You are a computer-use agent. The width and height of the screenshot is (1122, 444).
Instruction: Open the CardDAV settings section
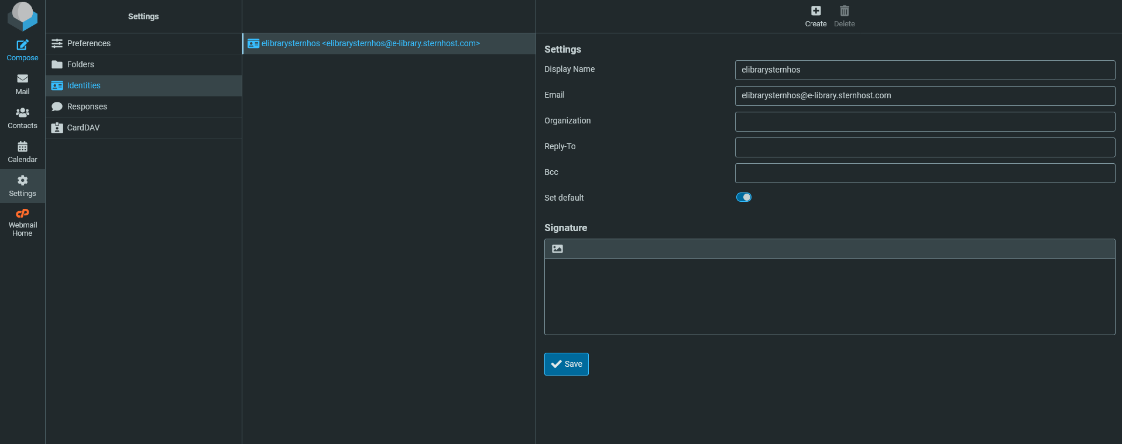click(83, 128)
